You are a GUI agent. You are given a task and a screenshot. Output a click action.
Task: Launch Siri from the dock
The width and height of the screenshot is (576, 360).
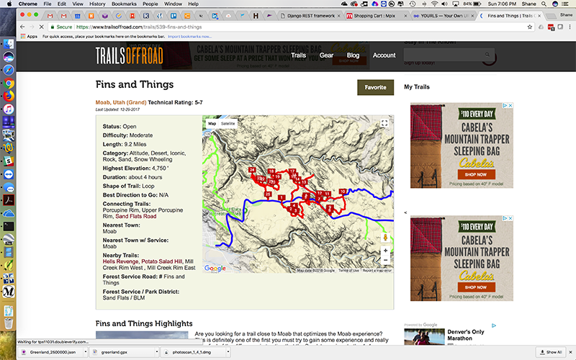coord(9,58)
